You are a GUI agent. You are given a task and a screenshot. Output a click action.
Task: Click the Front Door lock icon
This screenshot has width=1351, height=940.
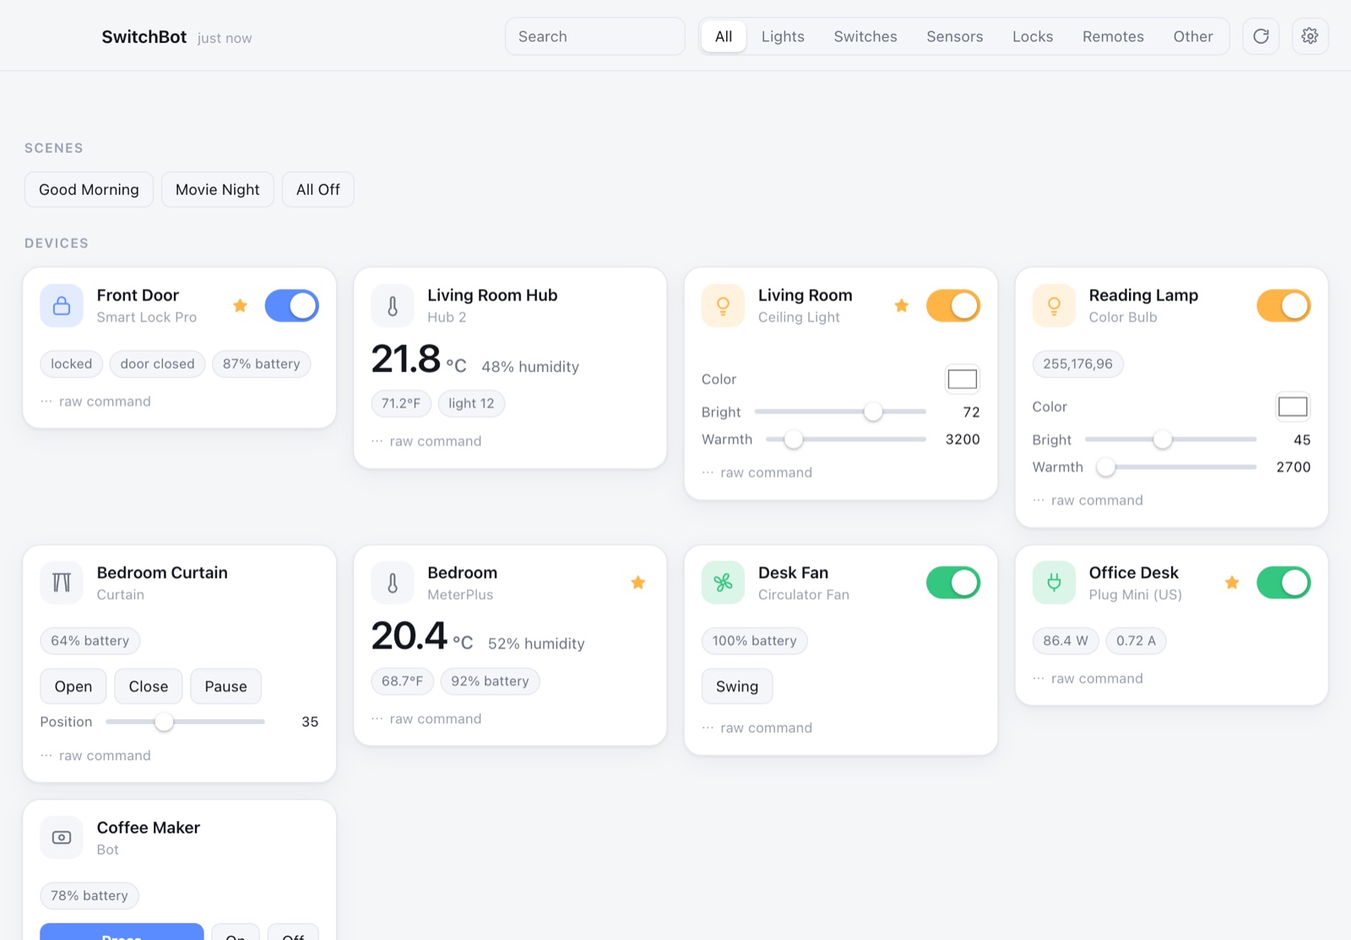pyautogui.click(x=62, y=305)
